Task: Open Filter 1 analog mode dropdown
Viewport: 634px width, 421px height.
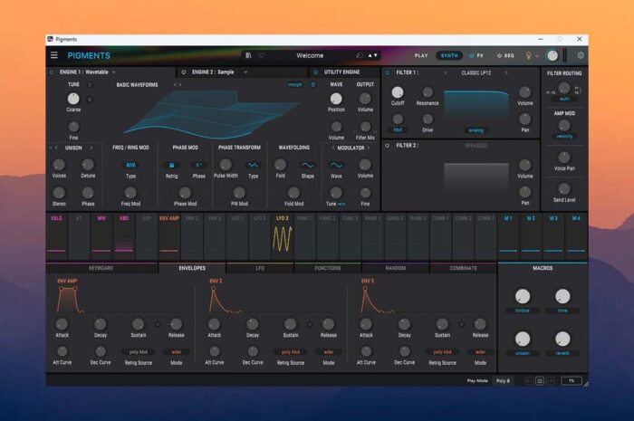Action: point(475,130)
